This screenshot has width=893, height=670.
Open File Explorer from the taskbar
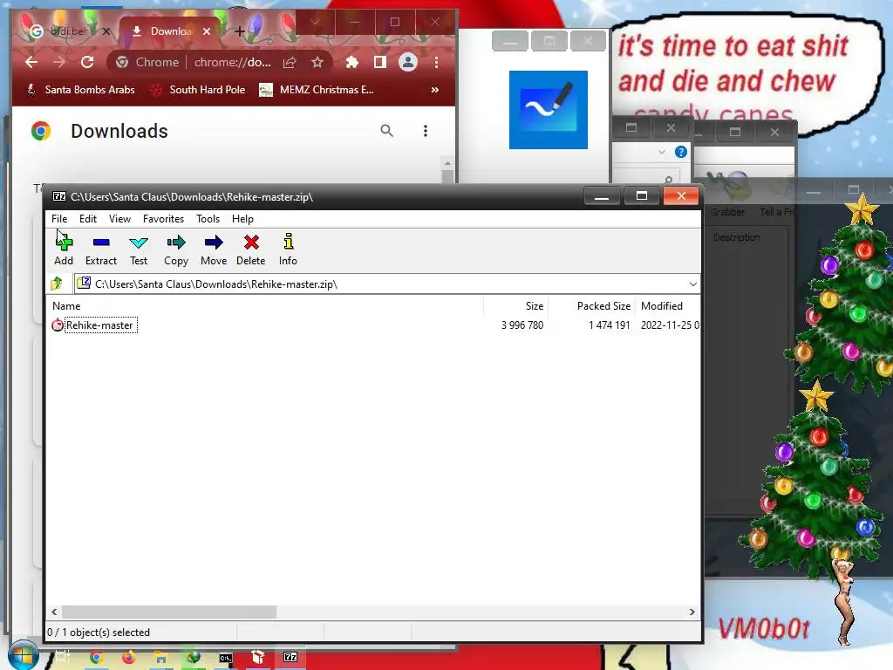161,657
